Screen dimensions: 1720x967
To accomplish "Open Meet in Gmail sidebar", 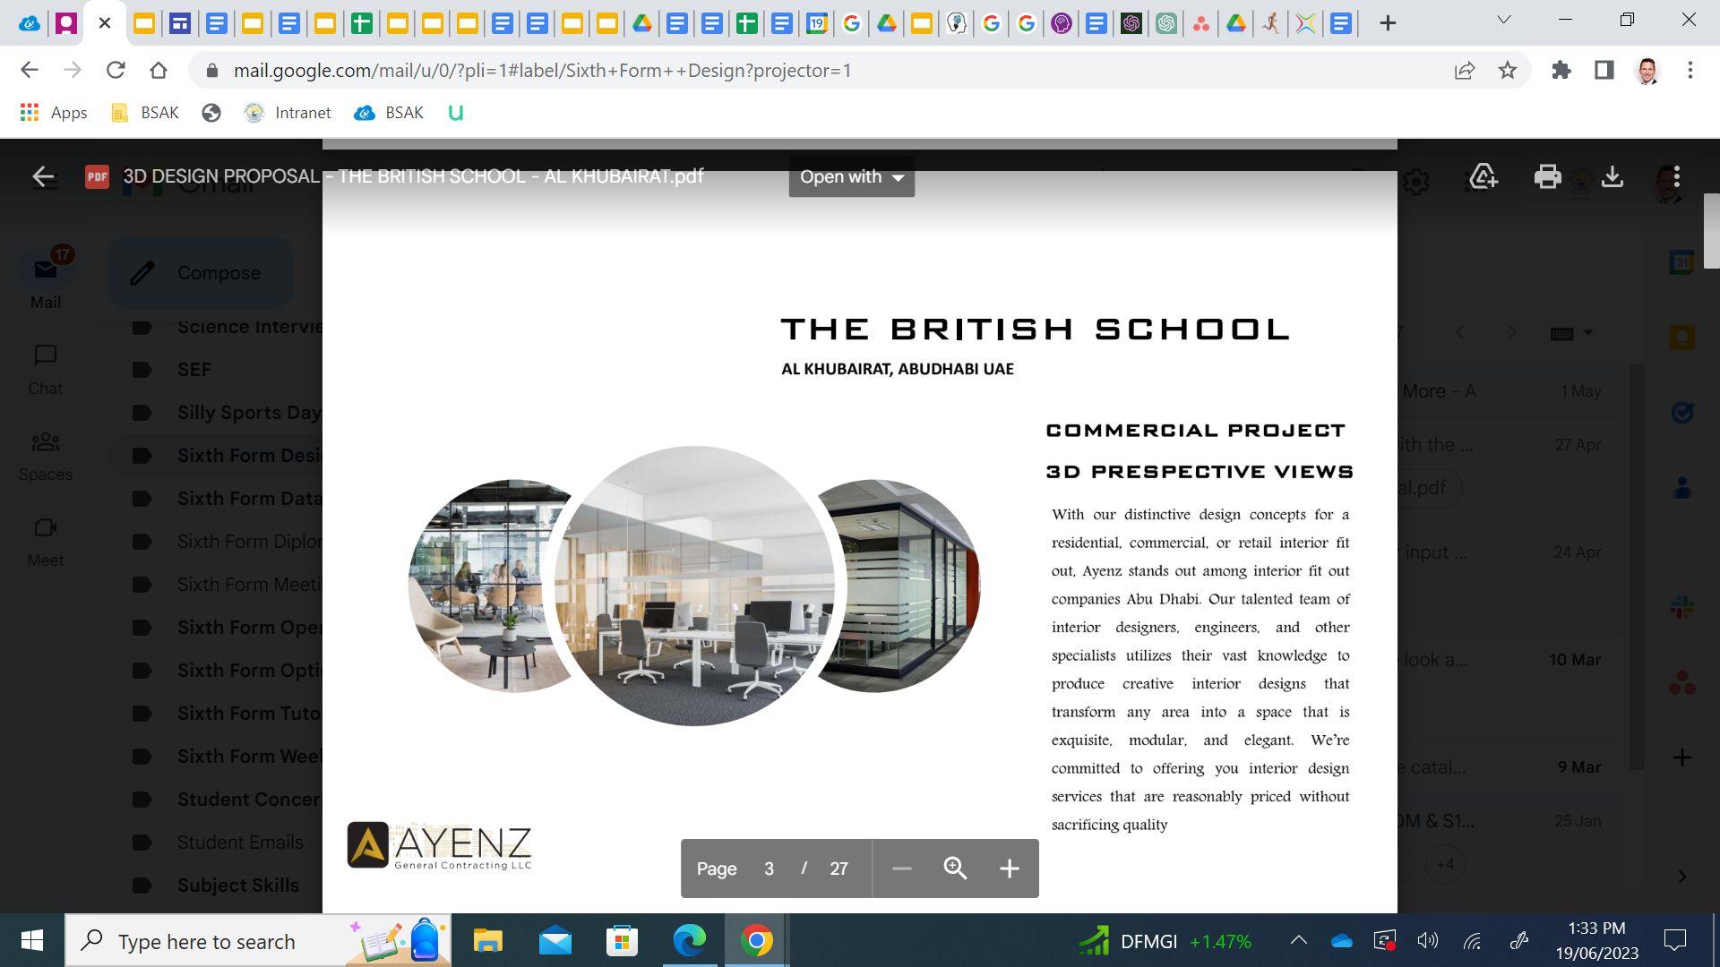I will pos(46,542).
